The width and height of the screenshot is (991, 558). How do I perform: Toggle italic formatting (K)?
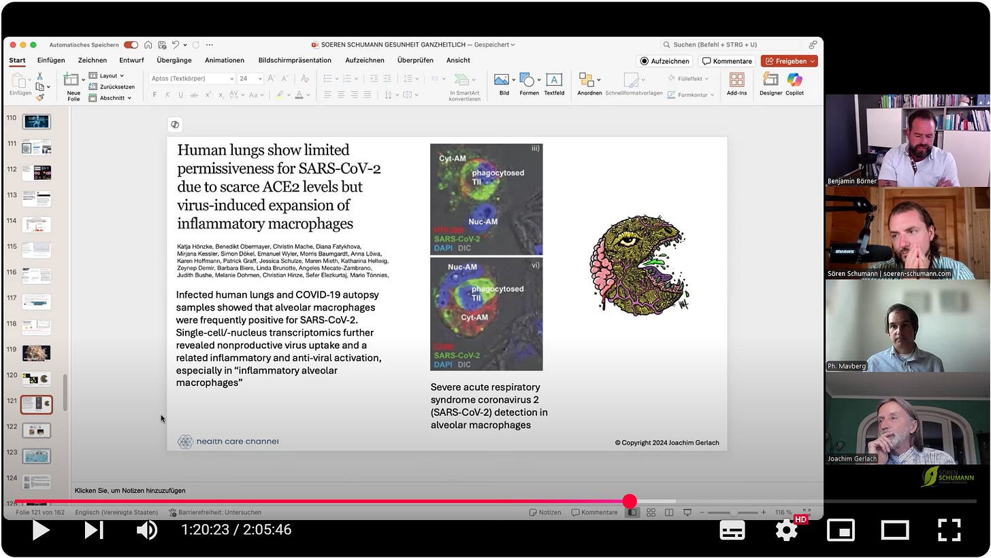point(168,95)
